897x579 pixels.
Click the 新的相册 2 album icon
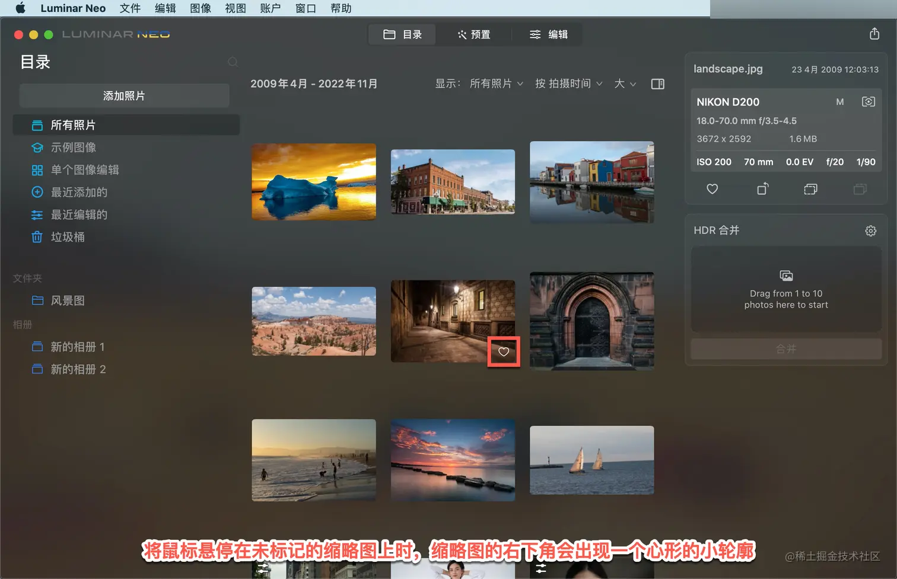37,369
